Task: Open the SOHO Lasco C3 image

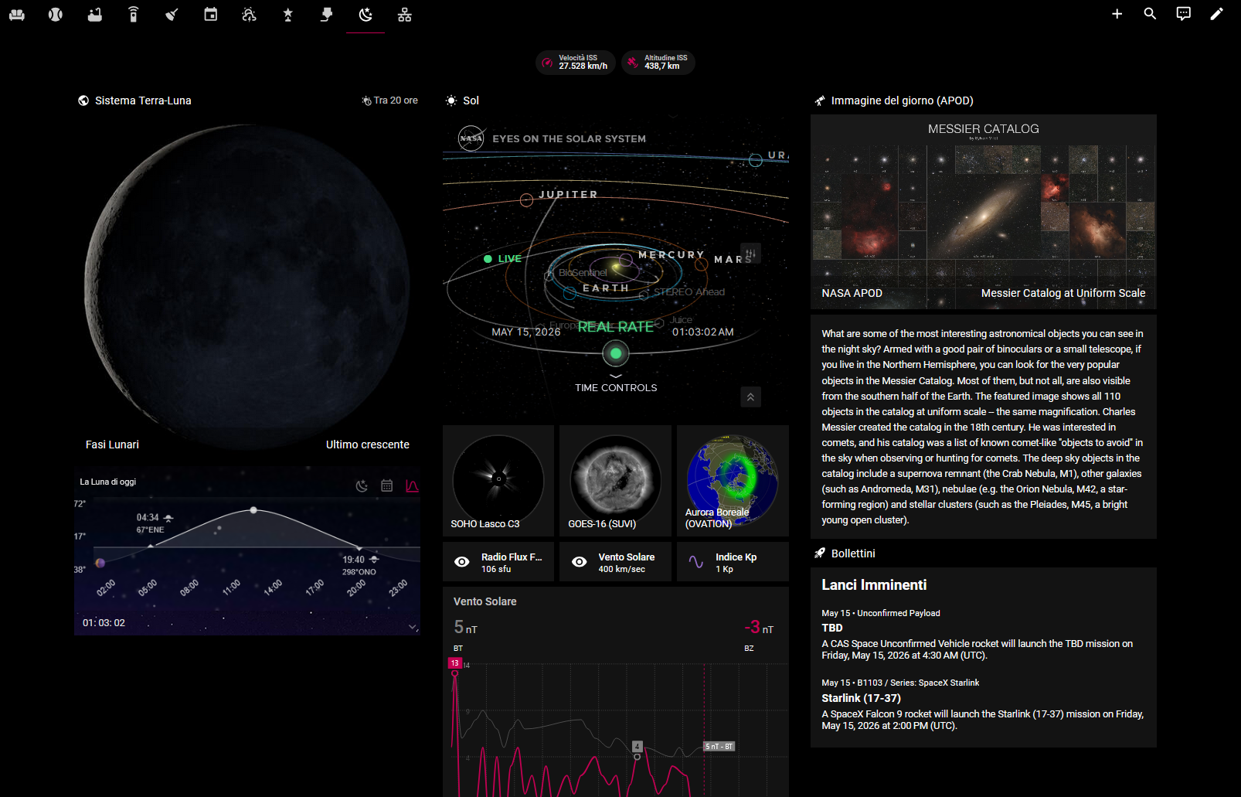Action: click(x=498, y=481)
